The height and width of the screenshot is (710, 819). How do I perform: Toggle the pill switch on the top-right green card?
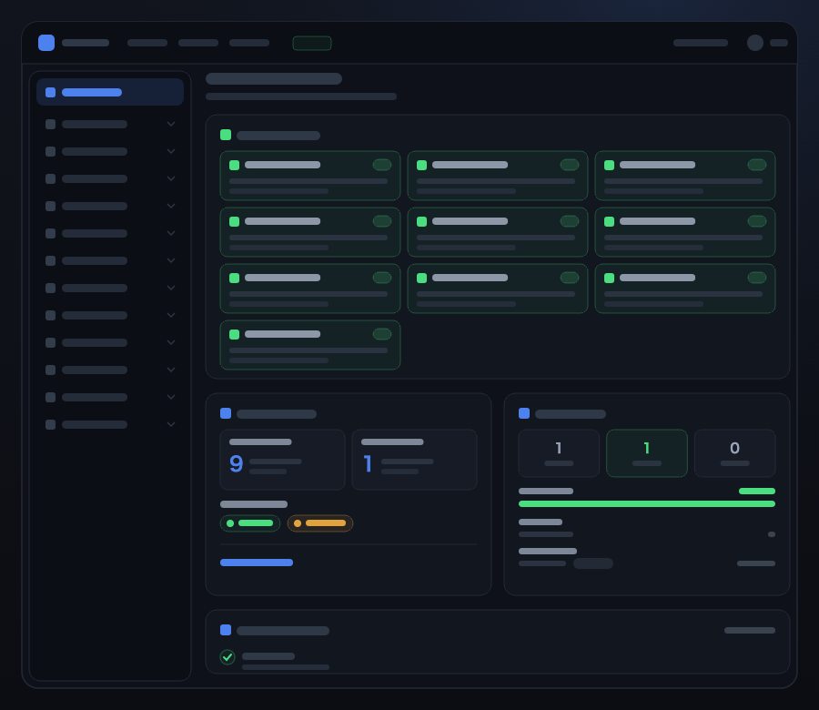tap(757, 165)
